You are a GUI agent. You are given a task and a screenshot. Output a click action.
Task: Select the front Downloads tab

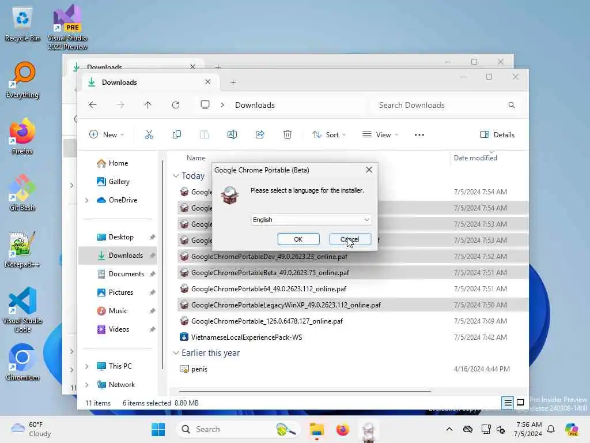(x=150, y=82)
